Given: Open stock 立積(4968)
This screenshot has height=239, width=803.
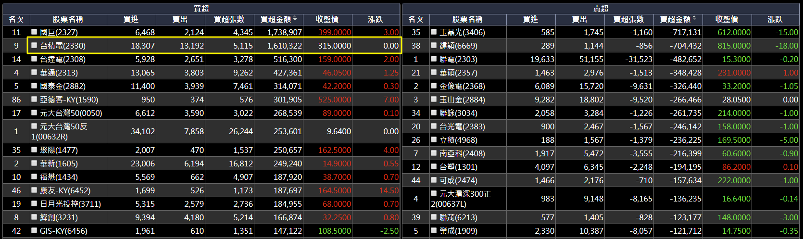Looking at the screenshot, I should pyautogui.click(x=458, y=140).
